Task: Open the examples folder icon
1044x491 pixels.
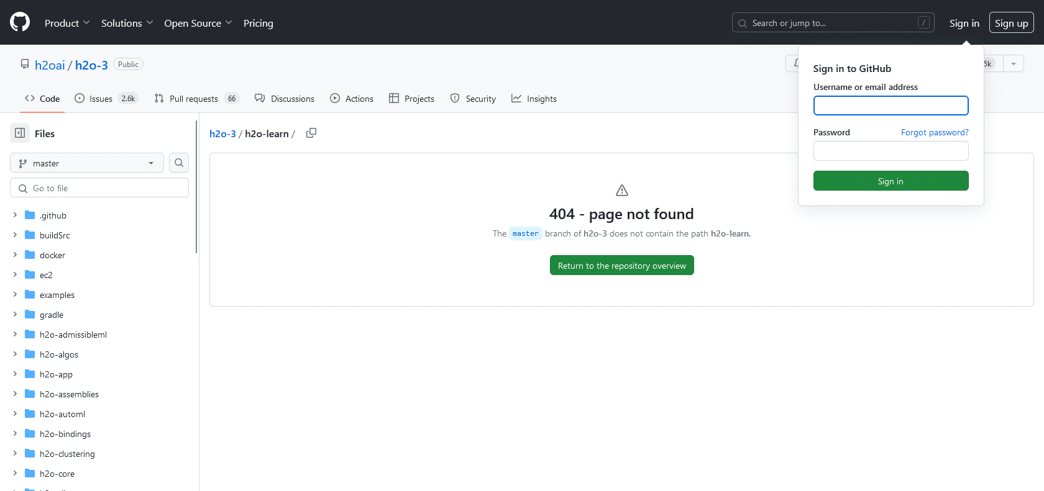Action: pyautogui.click(x=30, y=294)
